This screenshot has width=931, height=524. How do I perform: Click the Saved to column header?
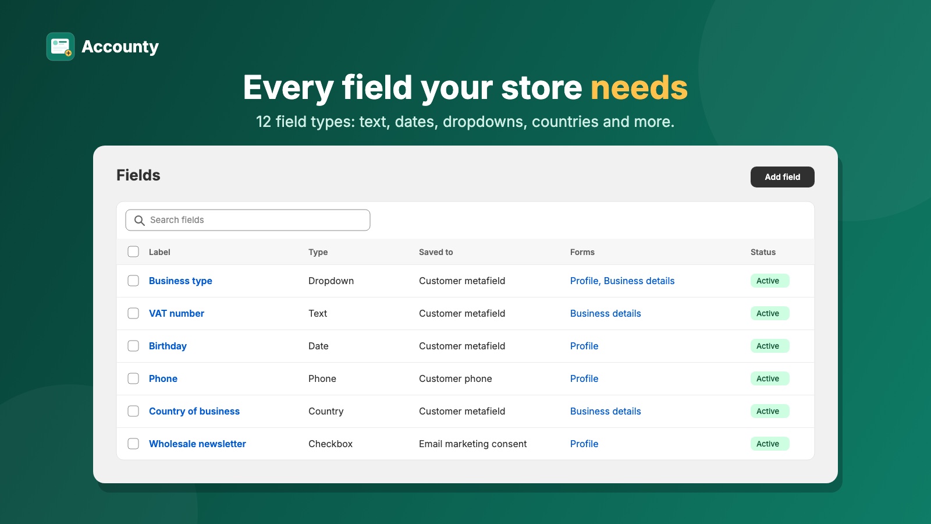[436, 252]
